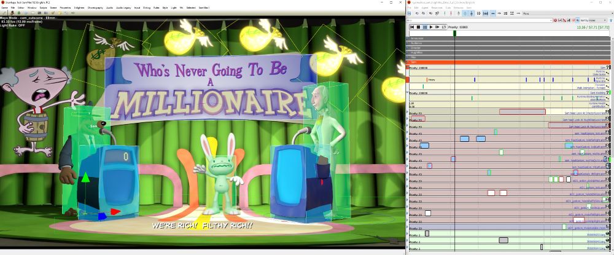Screen dimensions: 614x255
Task: Open the Behavior menu in the chore editor
Action: [x=459, y=8]
